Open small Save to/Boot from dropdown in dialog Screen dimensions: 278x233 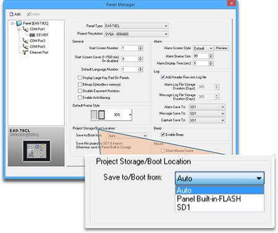tap(127, 135)
